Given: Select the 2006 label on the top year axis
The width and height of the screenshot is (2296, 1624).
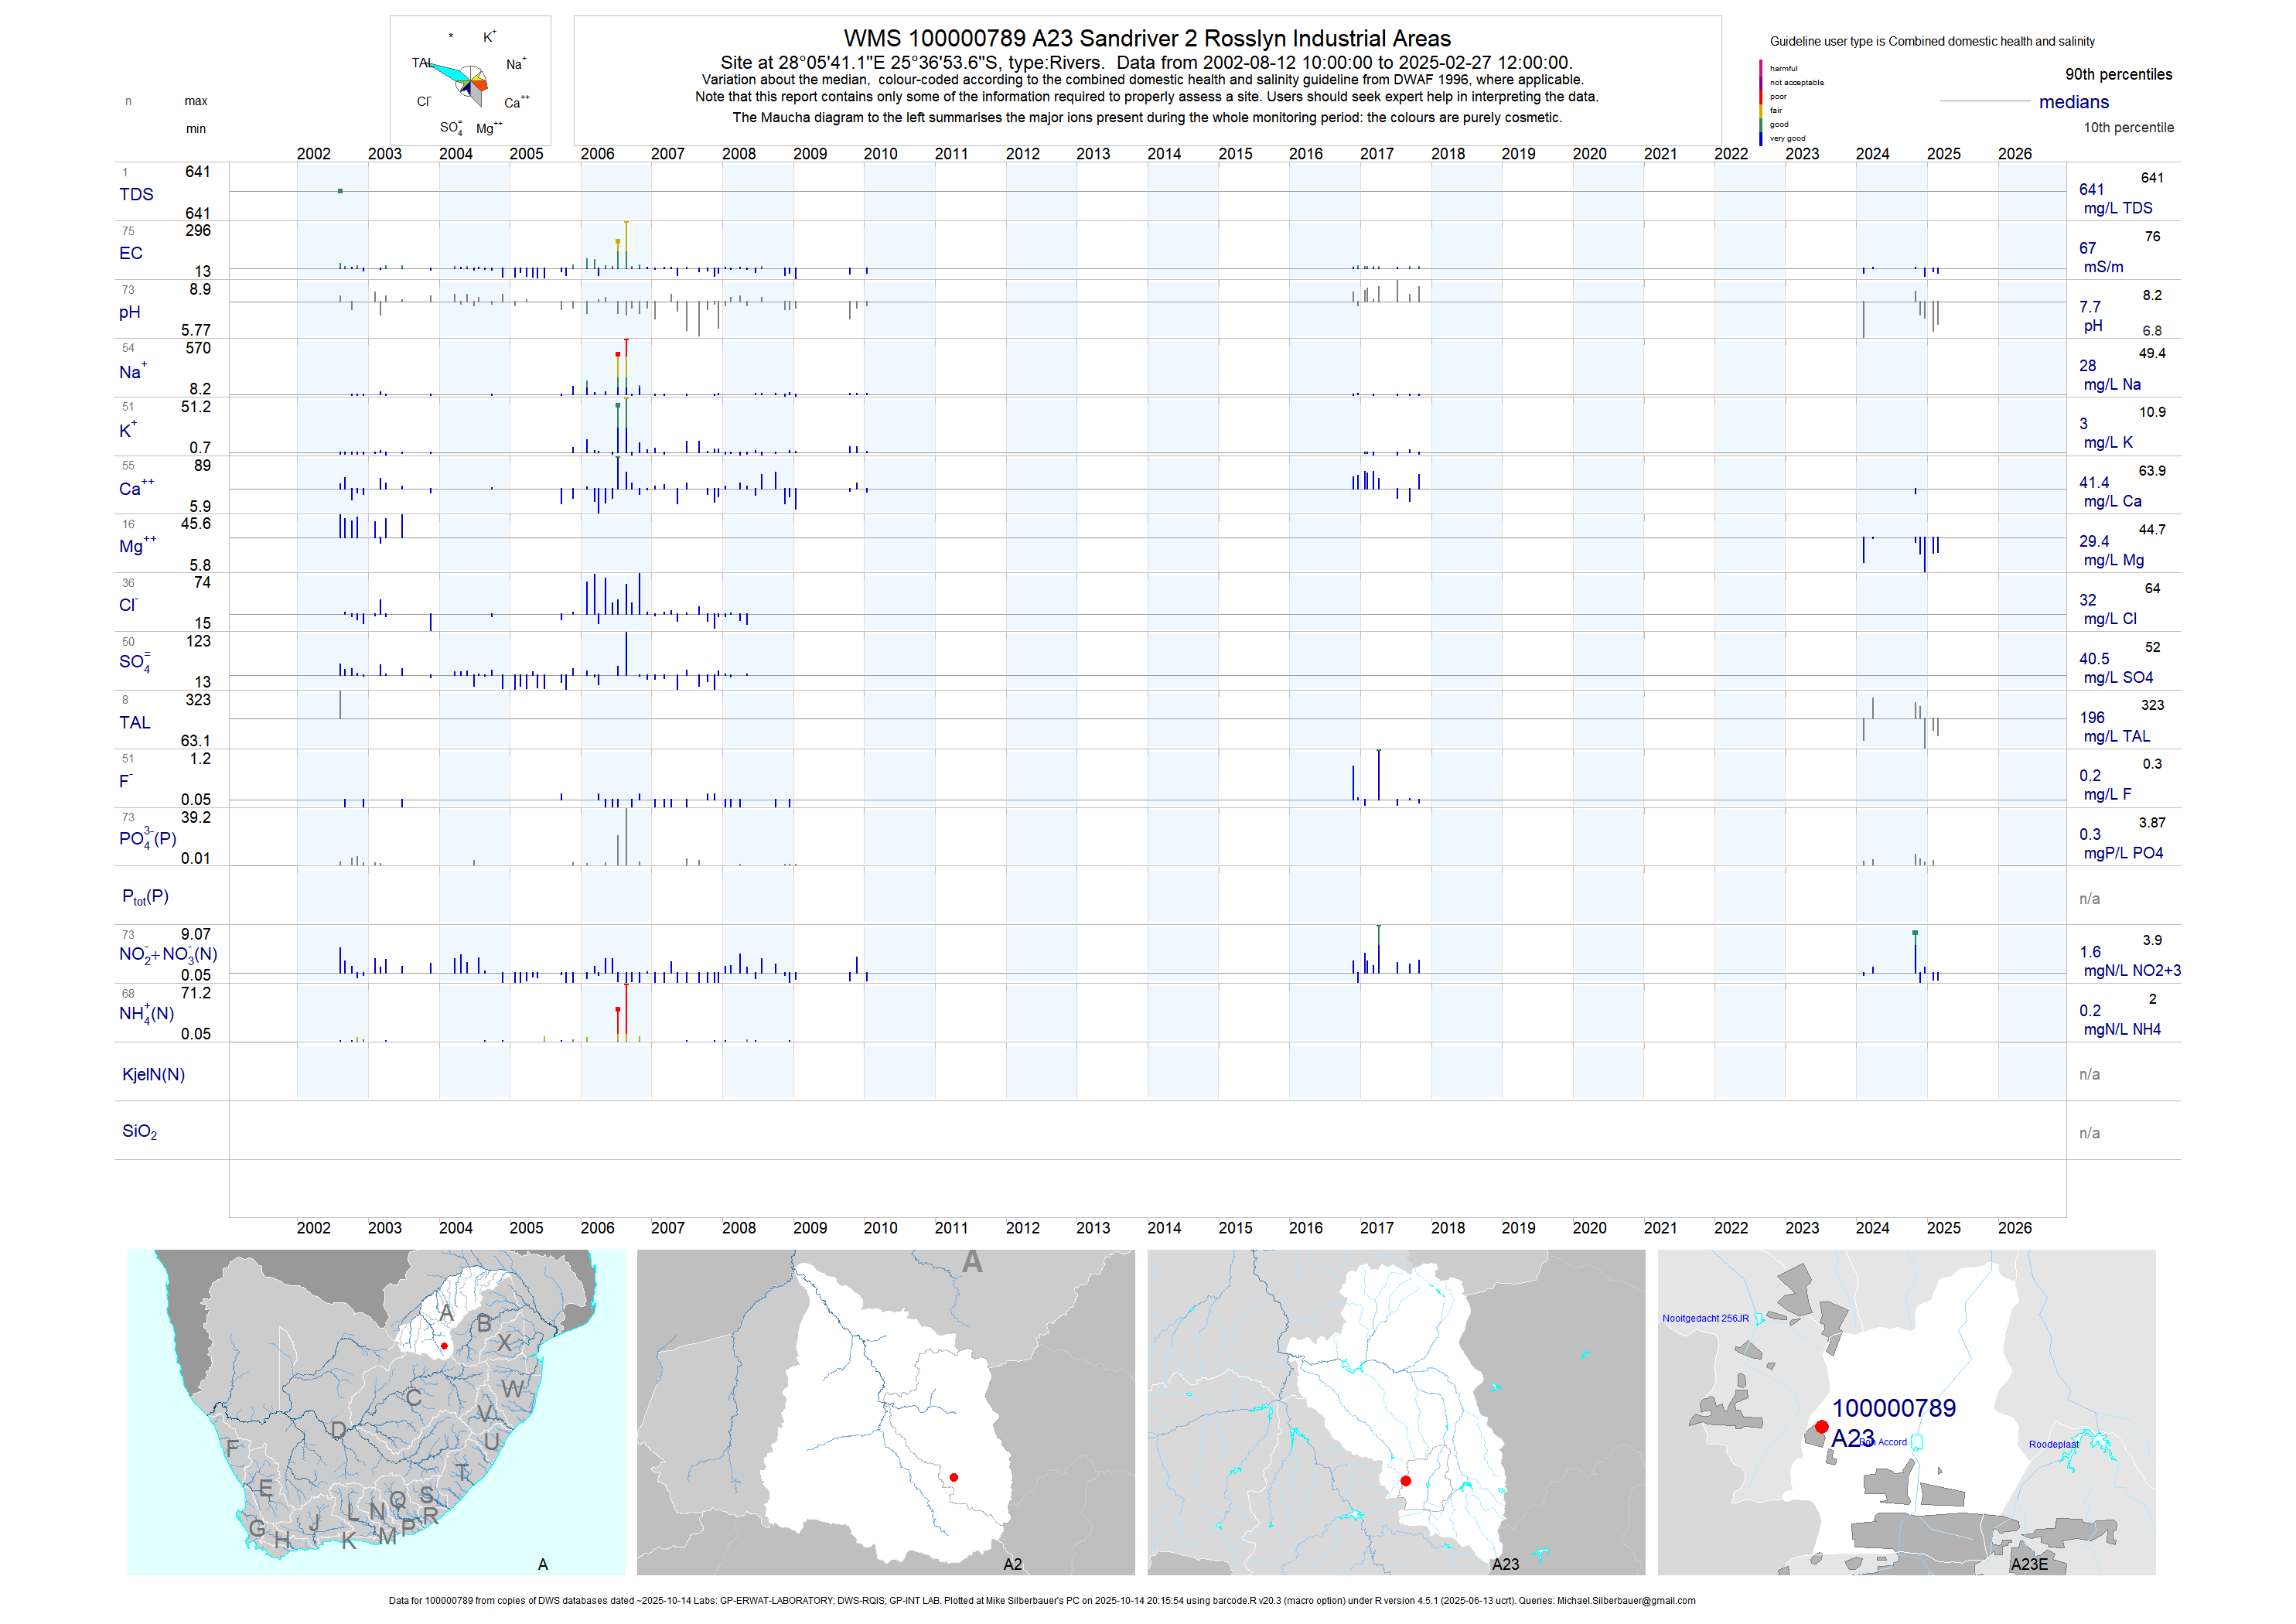Looking at the screenshot, I should point(597,154).
